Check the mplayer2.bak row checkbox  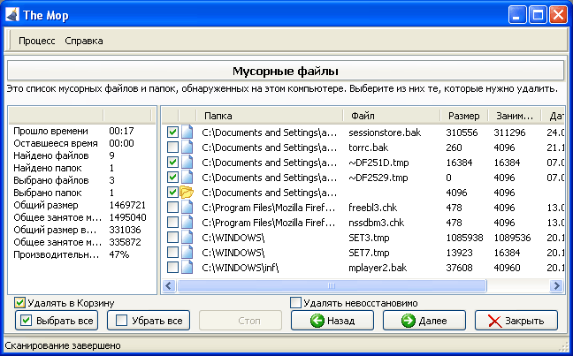tap(172, 268)
